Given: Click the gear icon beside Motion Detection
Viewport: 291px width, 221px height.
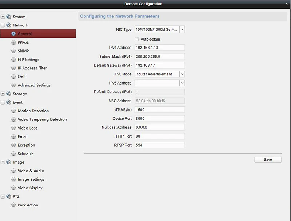Looking at the screenshot, I should [13, 111].
